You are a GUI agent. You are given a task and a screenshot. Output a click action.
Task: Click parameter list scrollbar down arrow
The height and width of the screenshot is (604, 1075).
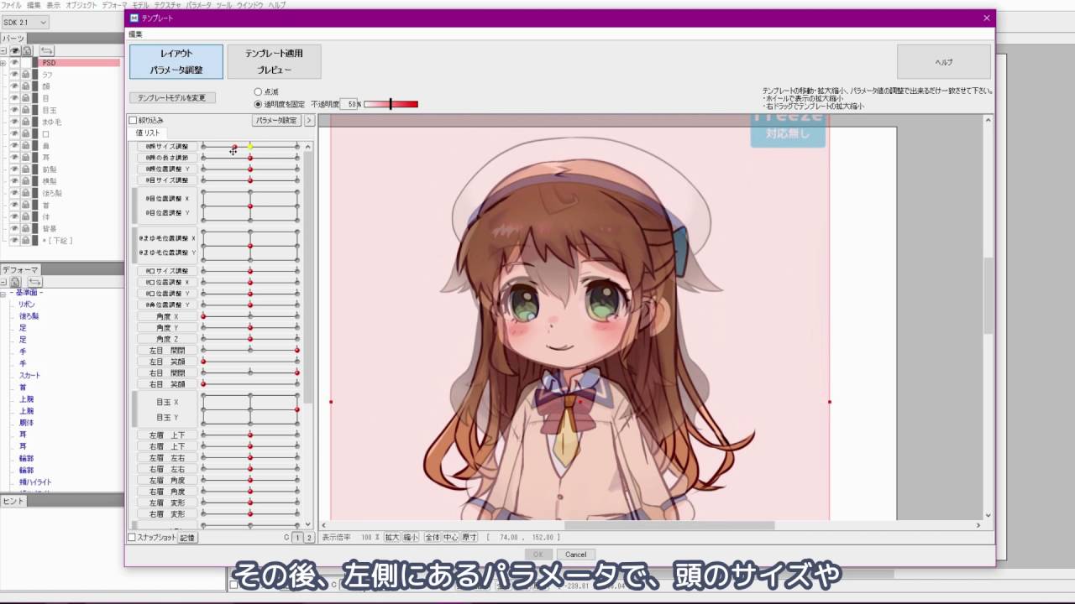[307, 523]
